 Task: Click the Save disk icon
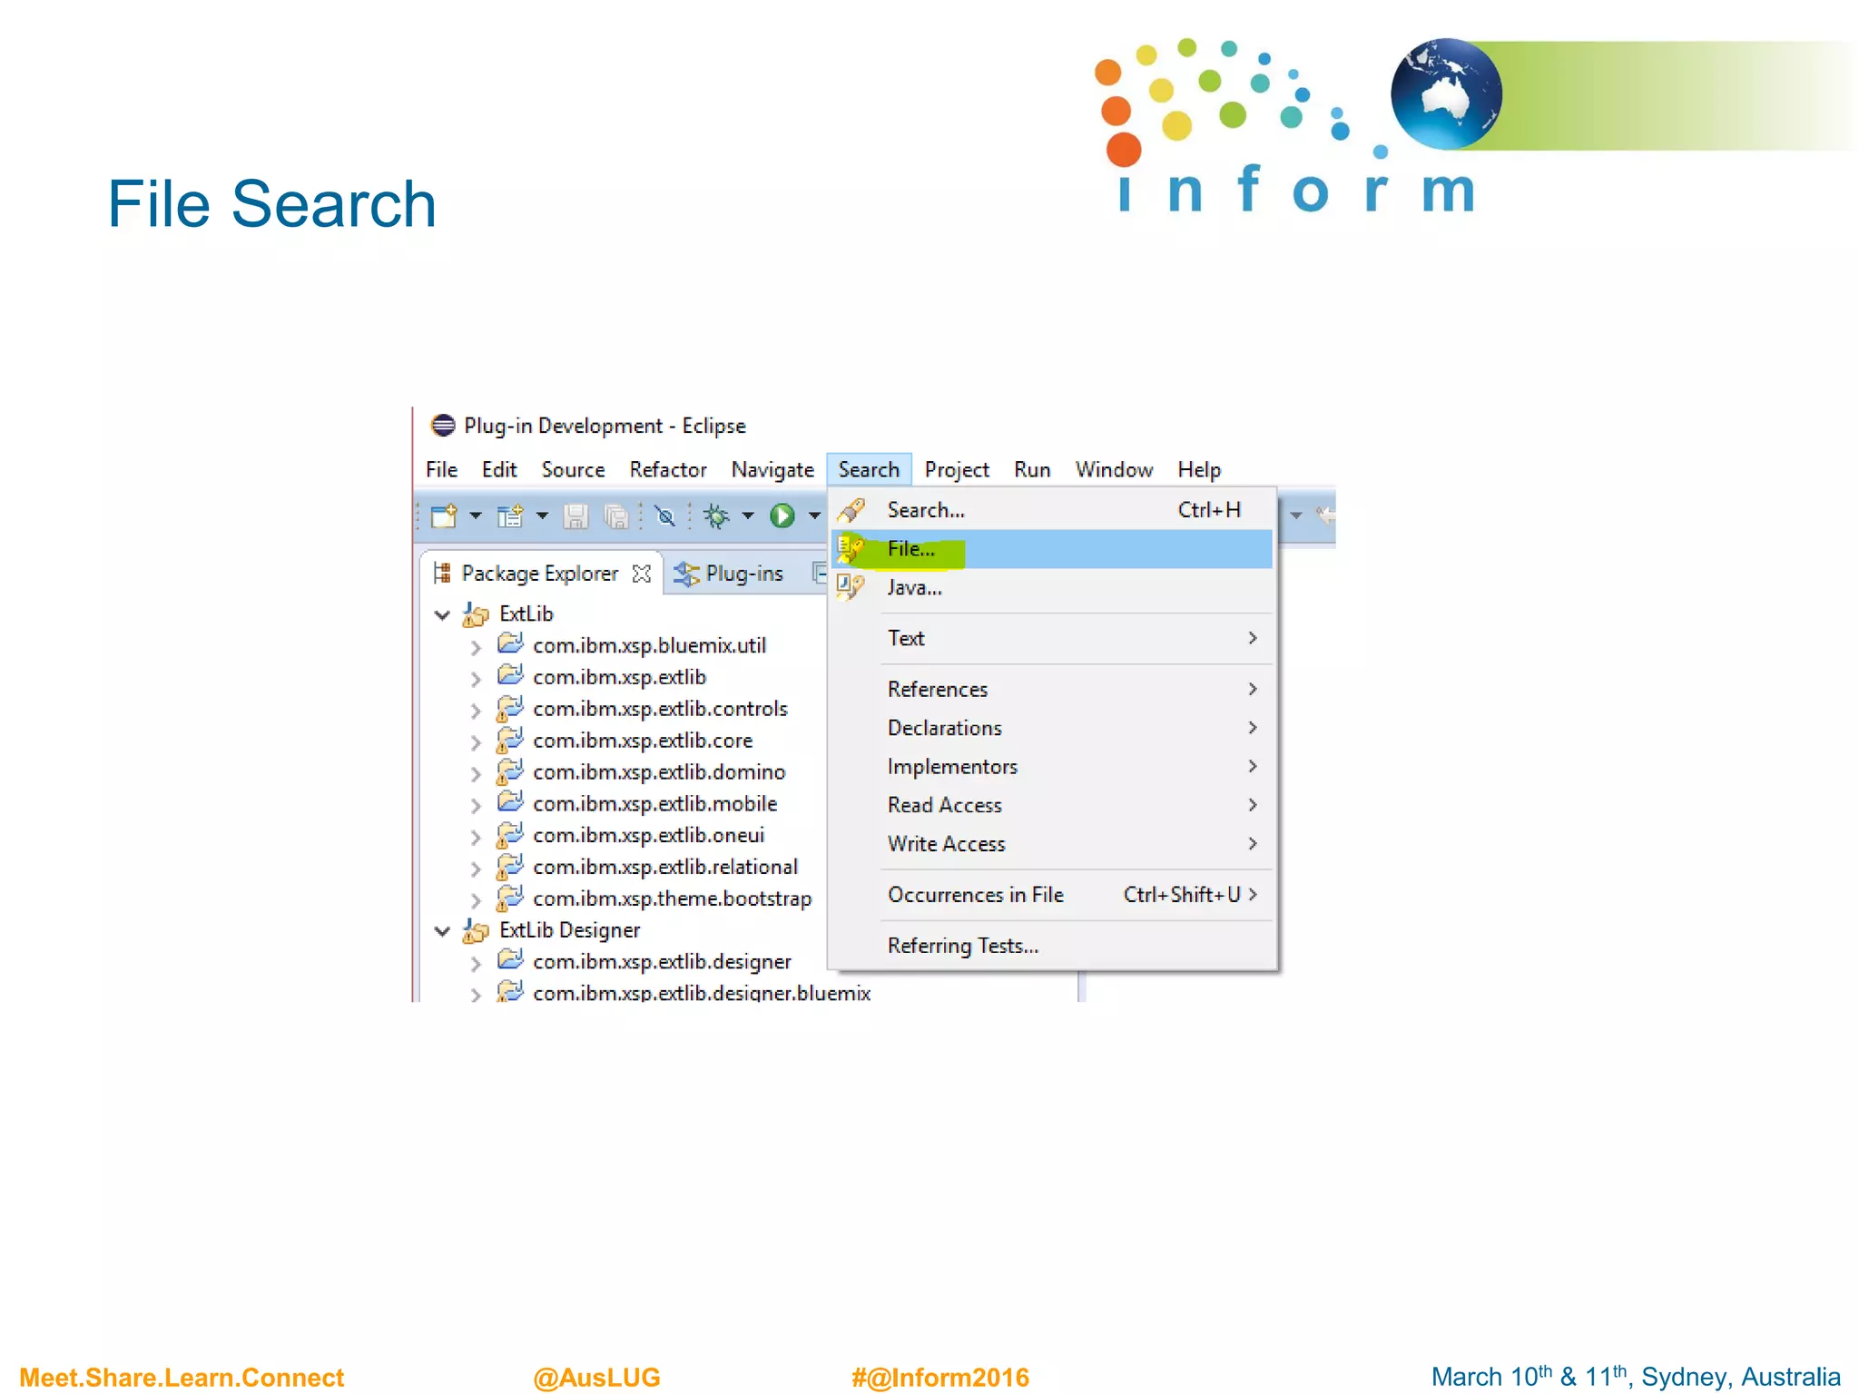(575, 516)
